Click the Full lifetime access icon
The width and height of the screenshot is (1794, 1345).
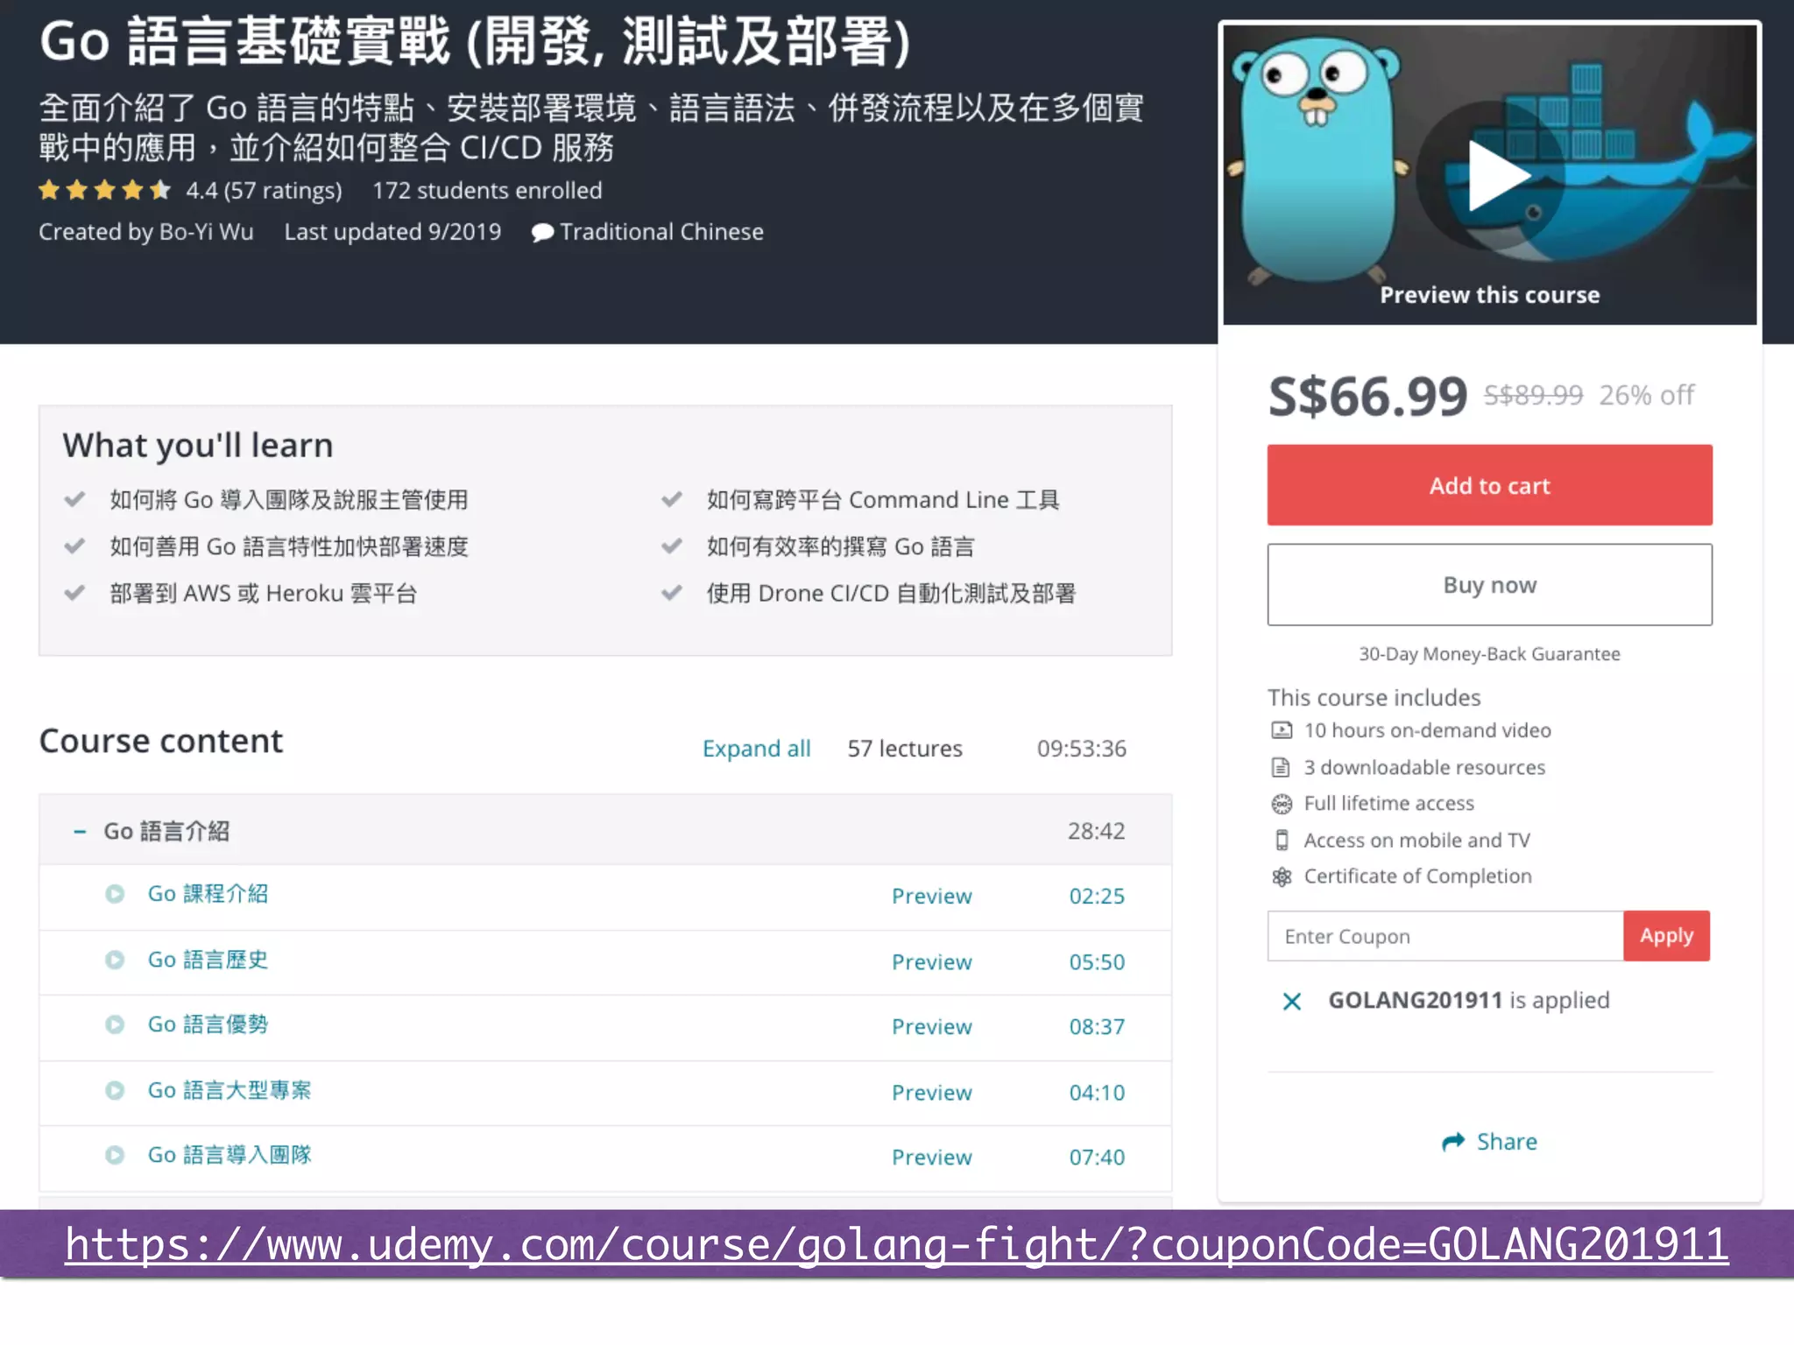[1282, 804]
